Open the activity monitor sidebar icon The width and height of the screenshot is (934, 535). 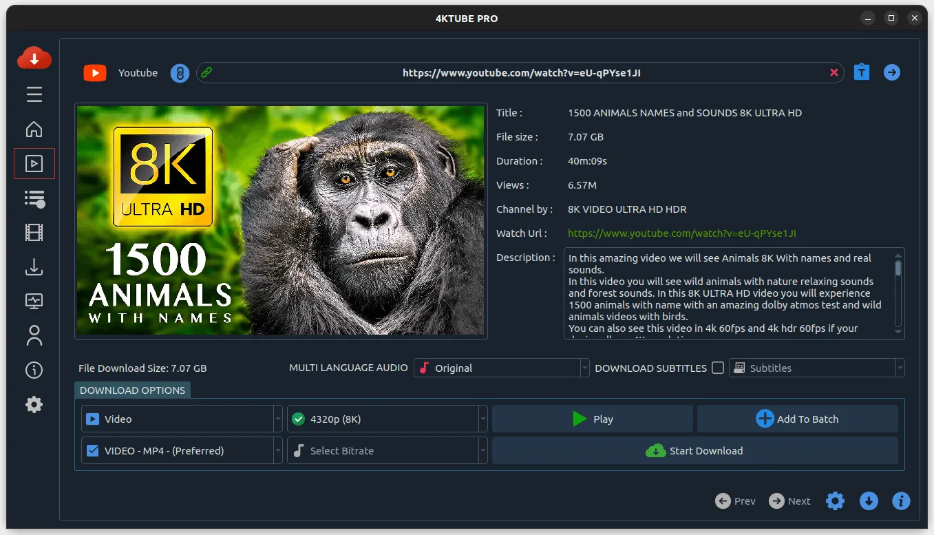(34, 301)
